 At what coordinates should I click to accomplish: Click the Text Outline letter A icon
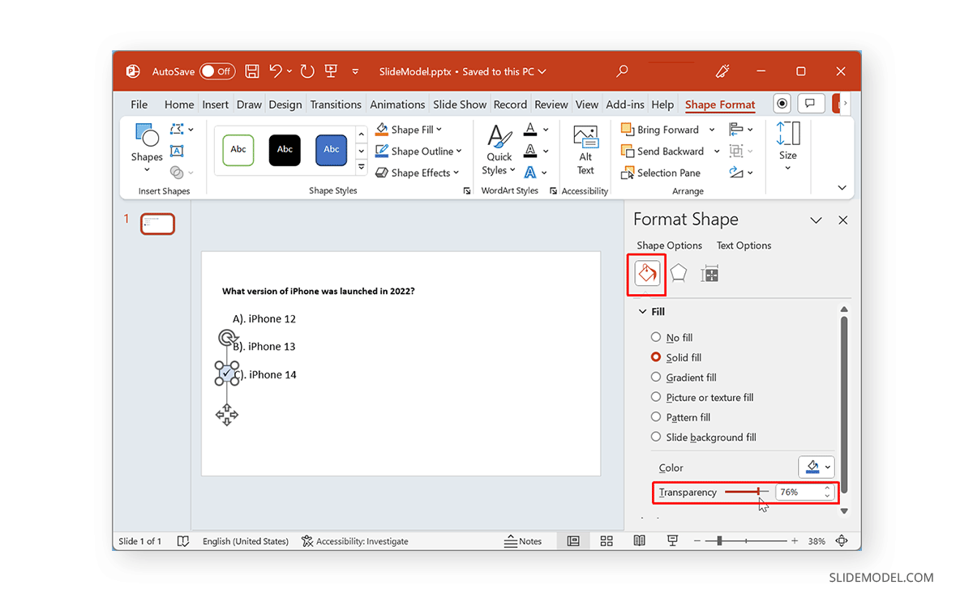point(529,151)
